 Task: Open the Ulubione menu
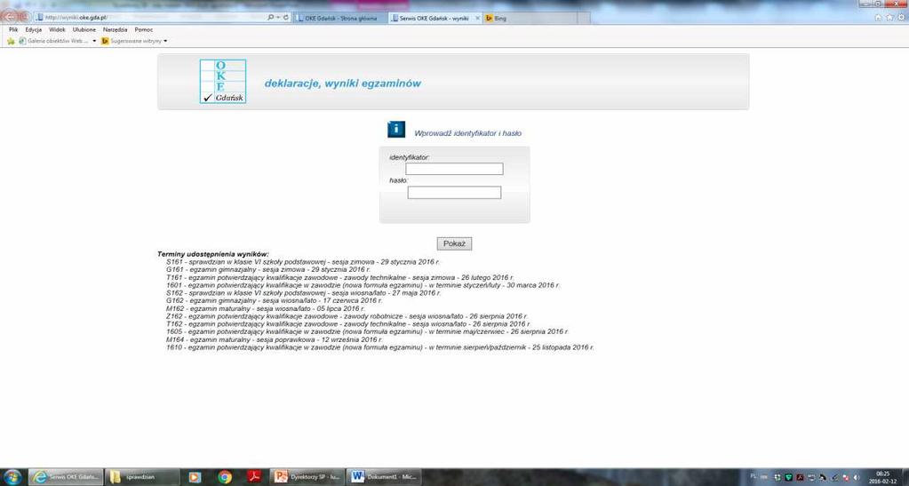coord(84,29)
